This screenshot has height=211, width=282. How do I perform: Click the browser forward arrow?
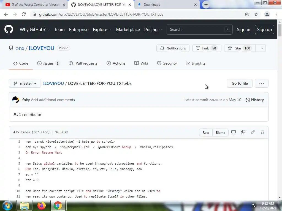point(15,14)
